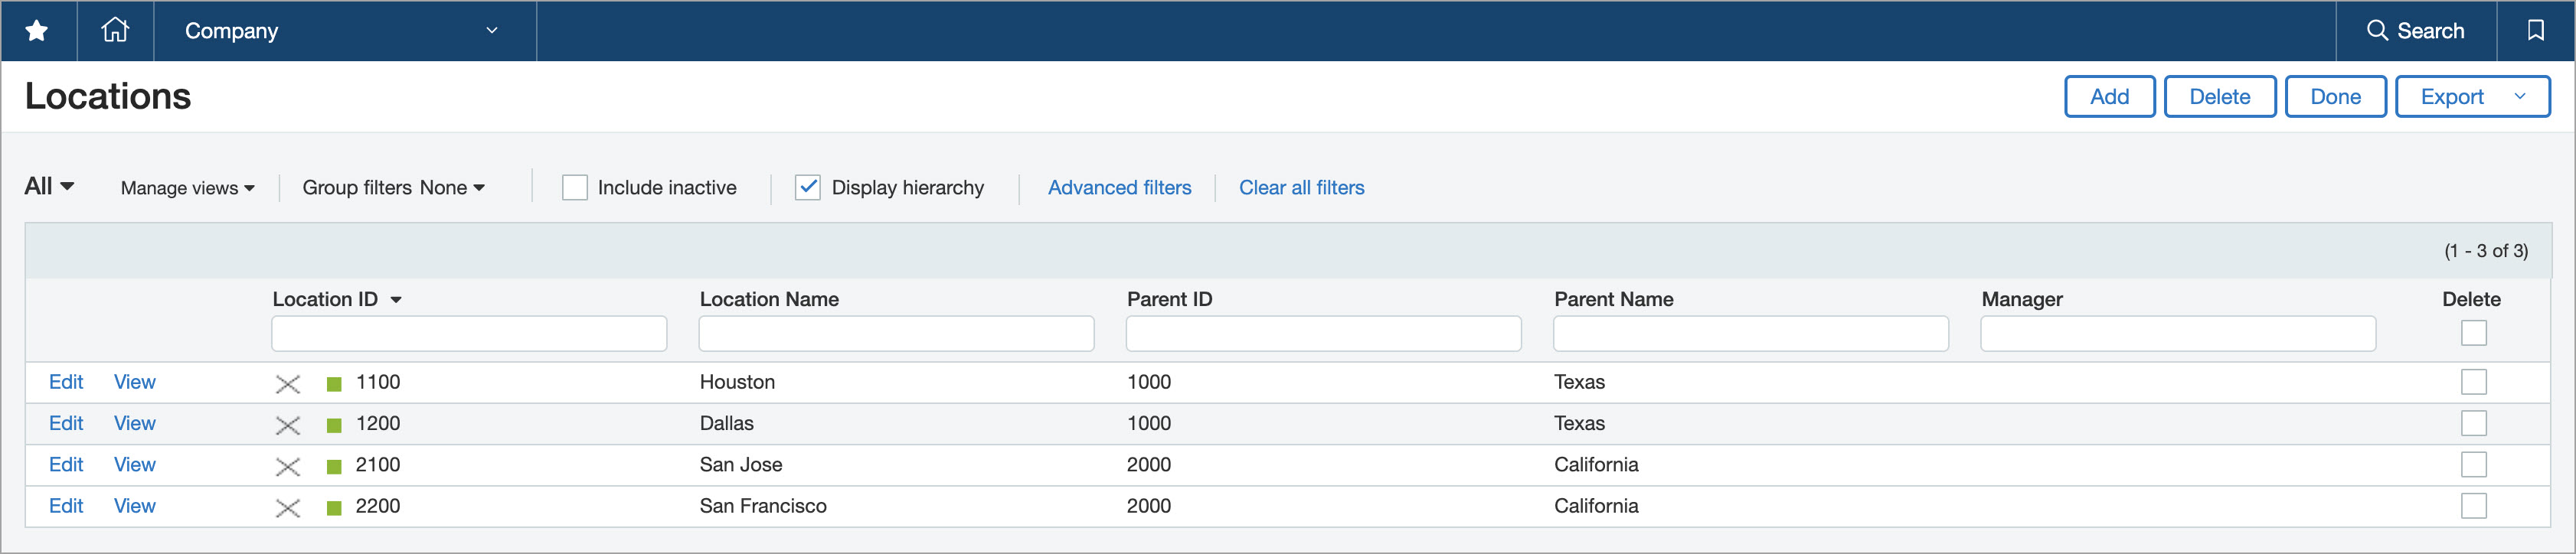This screenshot has width=2576, height=554.
Task: Click the X icon in row 2100
Action: (288, 466)
